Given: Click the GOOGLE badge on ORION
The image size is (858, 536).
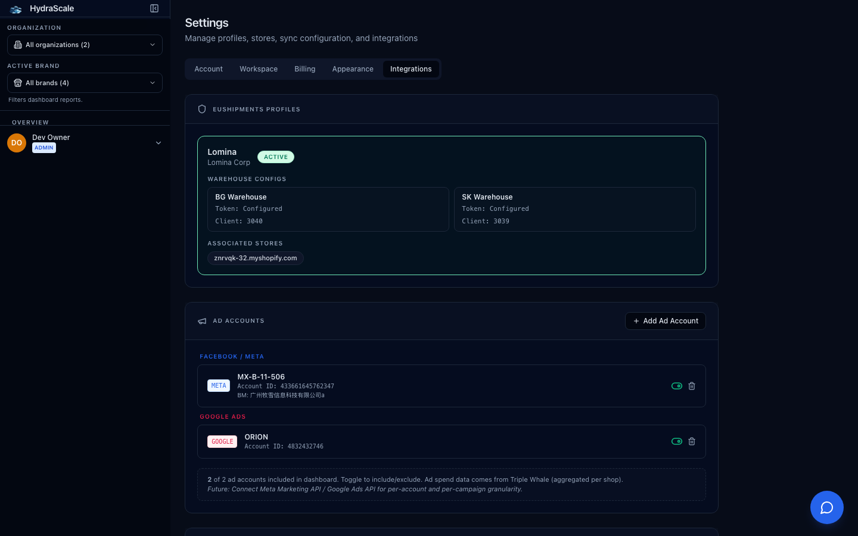Looking at the screenshot, I should 222,442.
